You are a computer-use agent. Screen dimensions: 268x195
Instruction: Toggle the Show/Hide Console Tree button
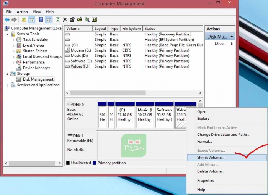pos(32,19)
